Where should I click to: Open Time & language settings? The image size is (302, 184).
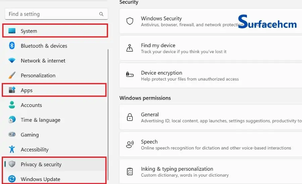tap(55, 120)
